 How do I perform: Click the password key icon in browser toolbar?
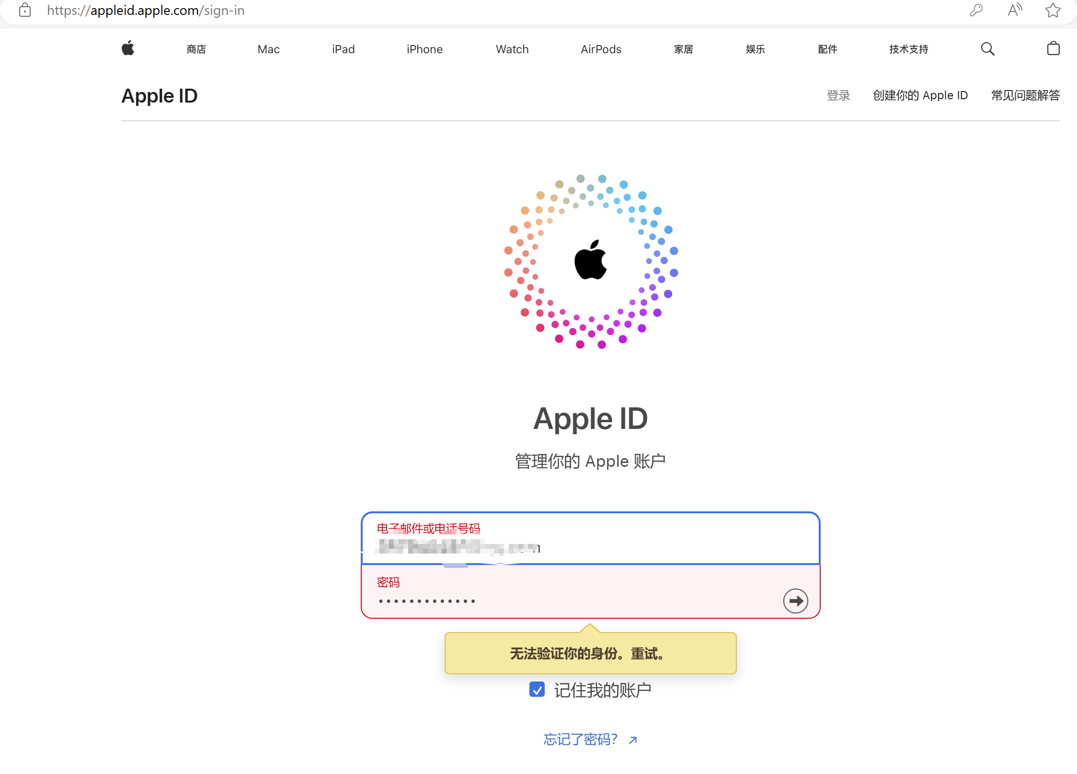[976, 10]
